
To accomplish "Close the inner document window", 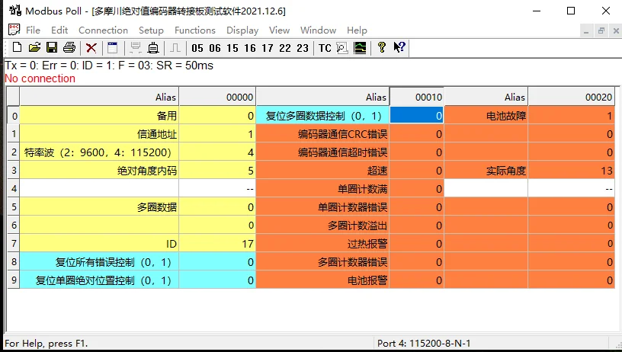I will [616, 30].
